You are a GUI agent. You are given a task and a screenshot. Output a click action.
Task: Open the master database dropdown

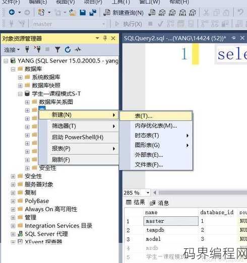click(x=103, y=24)
